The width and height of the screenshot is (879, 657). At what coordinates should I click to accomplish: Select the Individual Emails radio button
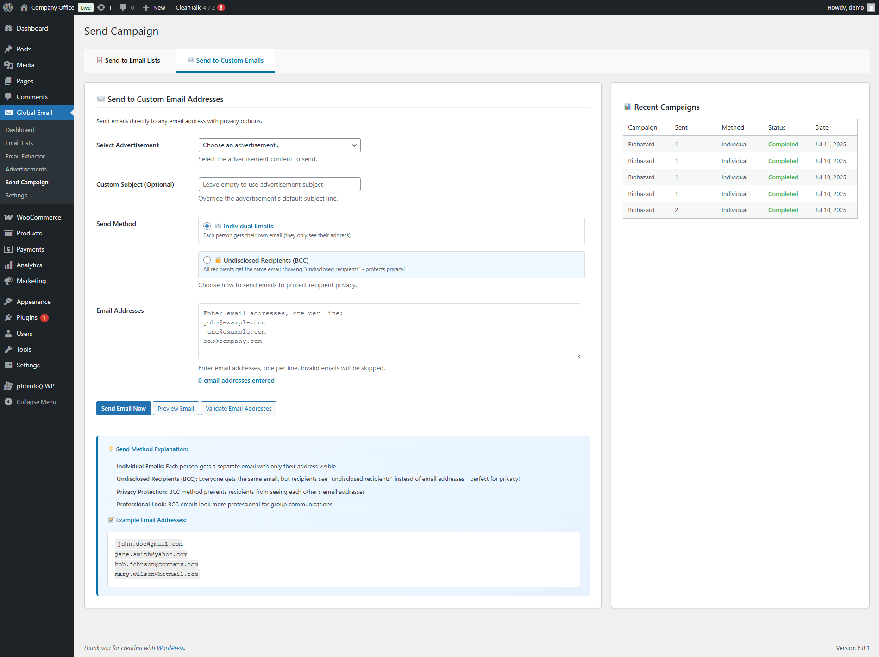pyautogui.click(x=207, y=226)
